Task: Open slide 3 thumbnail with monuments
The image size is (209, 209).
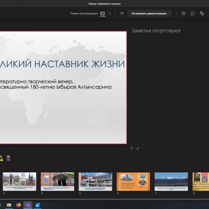Action: tap(19, 182)
